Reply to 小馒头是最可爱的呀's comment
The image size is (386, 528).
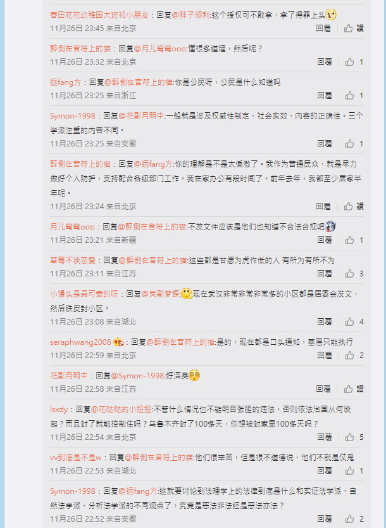[325, 321]
